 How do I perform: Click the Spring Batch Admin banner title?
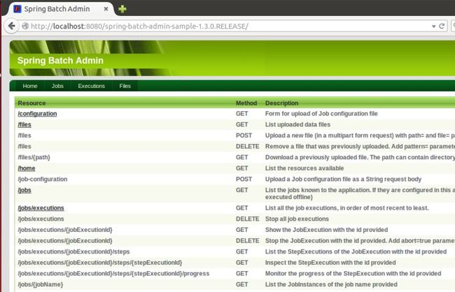click(60, 60)
